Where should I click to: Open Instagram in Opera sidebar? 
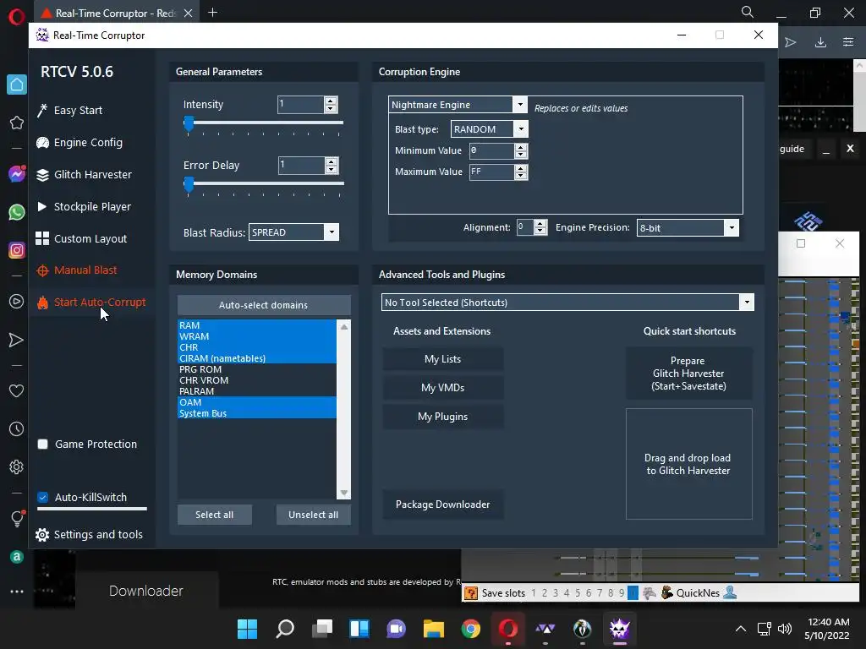[17, 250]
